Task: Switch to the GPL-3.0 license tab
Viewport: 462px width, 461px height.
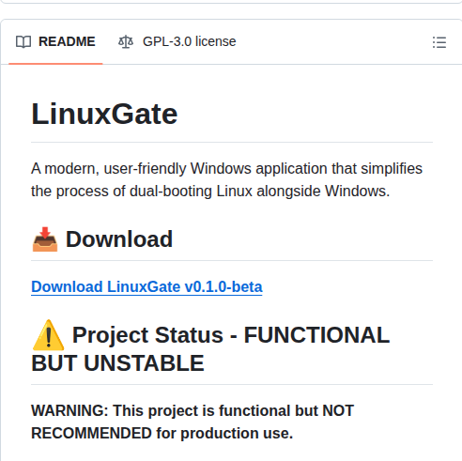Action: coord(177,41)
